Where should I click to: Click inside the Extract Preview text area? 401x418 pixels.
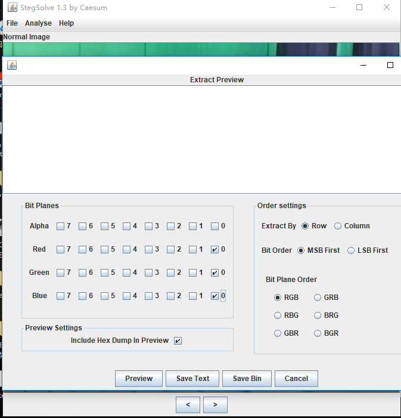point(201,138)
